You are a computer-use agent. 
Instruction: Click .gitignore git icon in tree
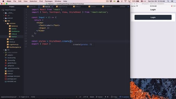[6, 66]
